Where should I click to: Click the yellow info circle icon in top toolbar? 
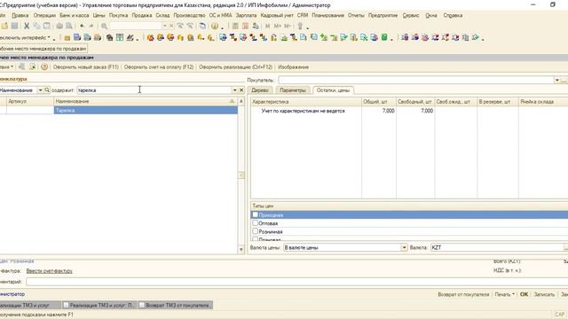(x=215, y=26)
